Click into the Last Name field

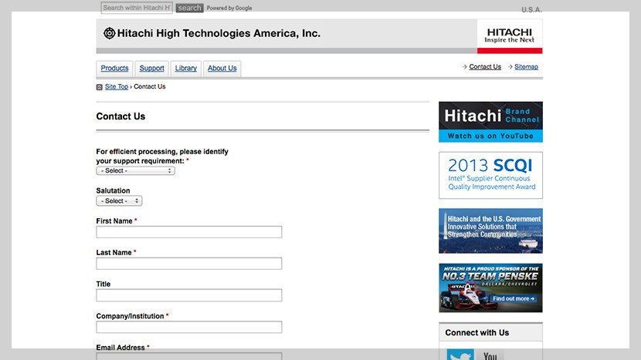point(189,264)
